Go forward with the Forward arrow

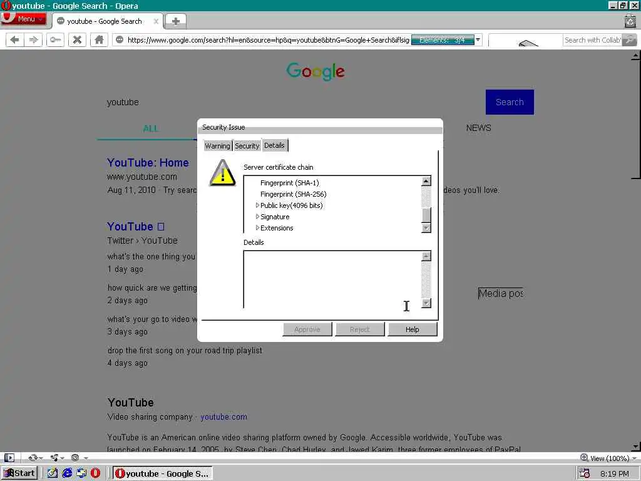pos(34,39)
